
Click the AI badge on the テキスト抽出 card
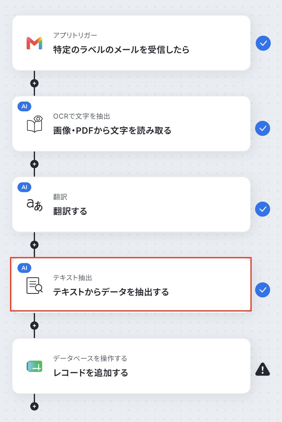[24, 268]
